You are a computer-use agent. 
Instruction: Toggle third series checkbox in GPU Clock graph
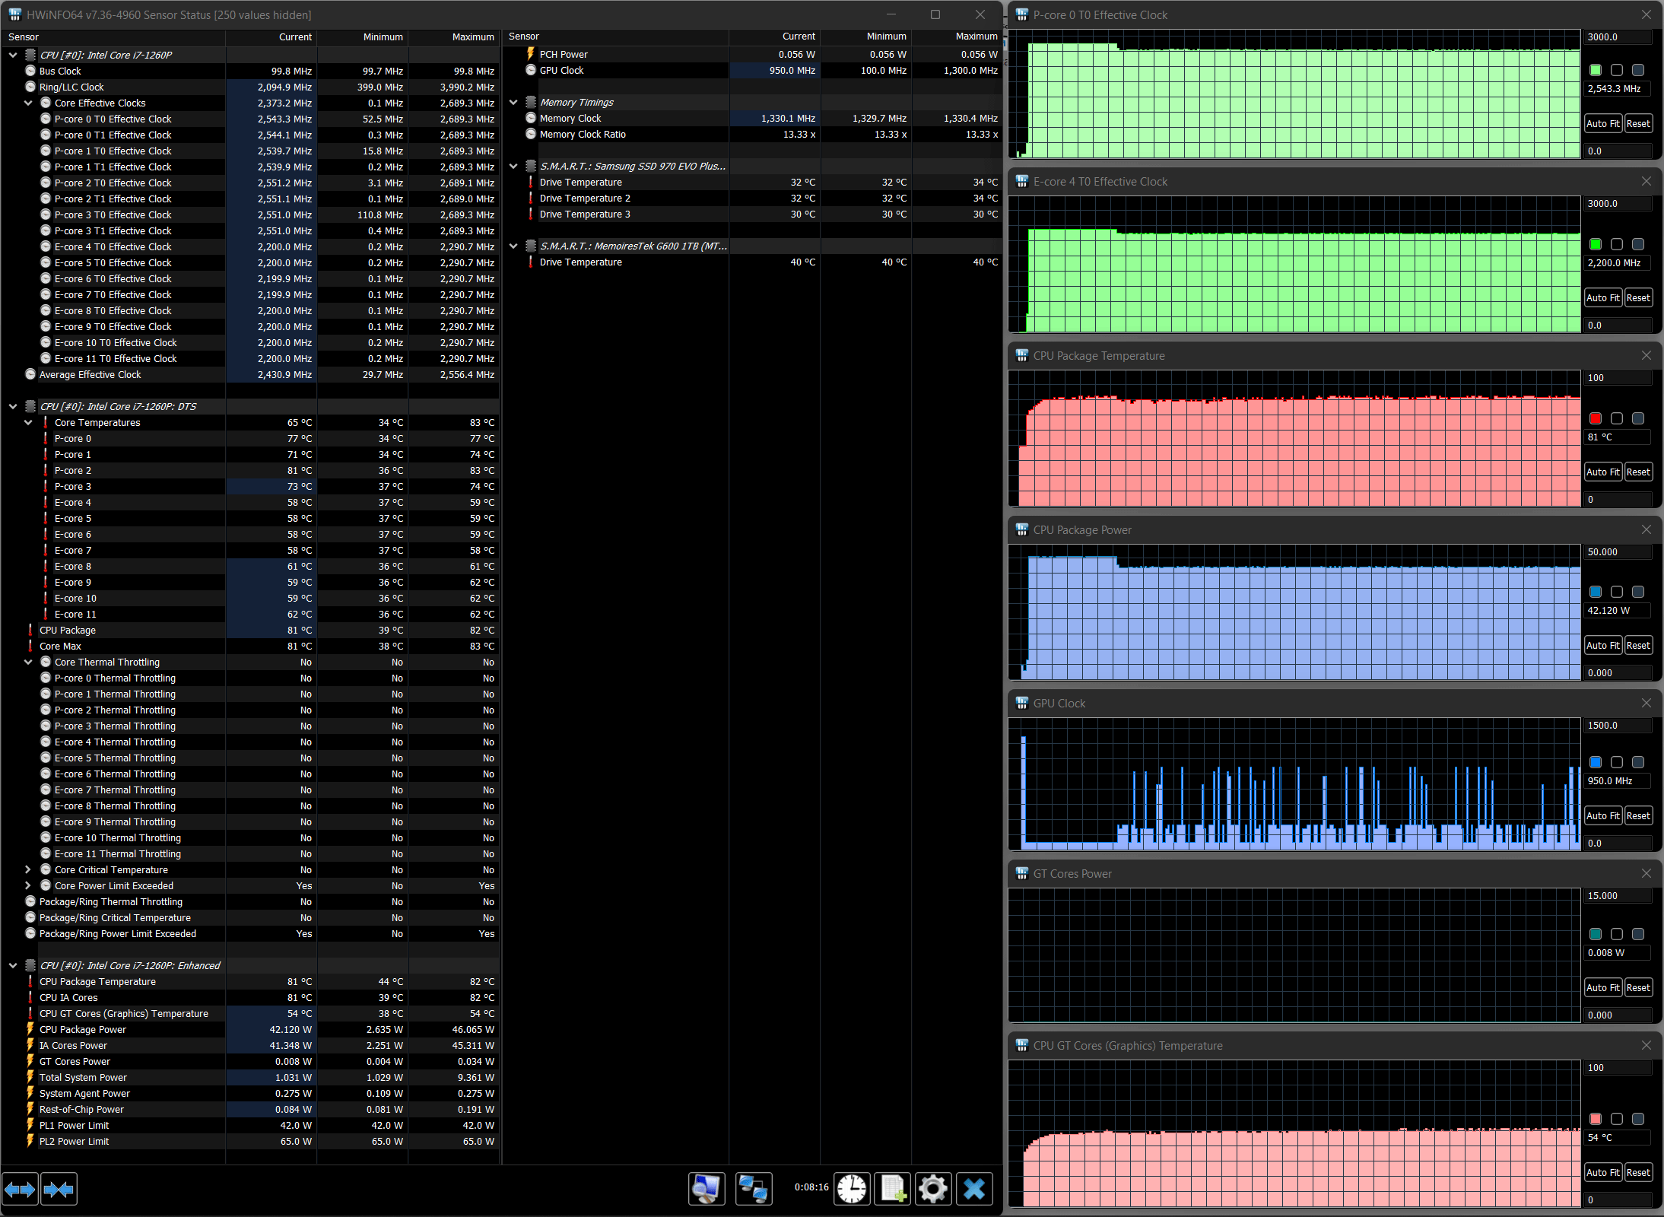[x=1638, y=762]
